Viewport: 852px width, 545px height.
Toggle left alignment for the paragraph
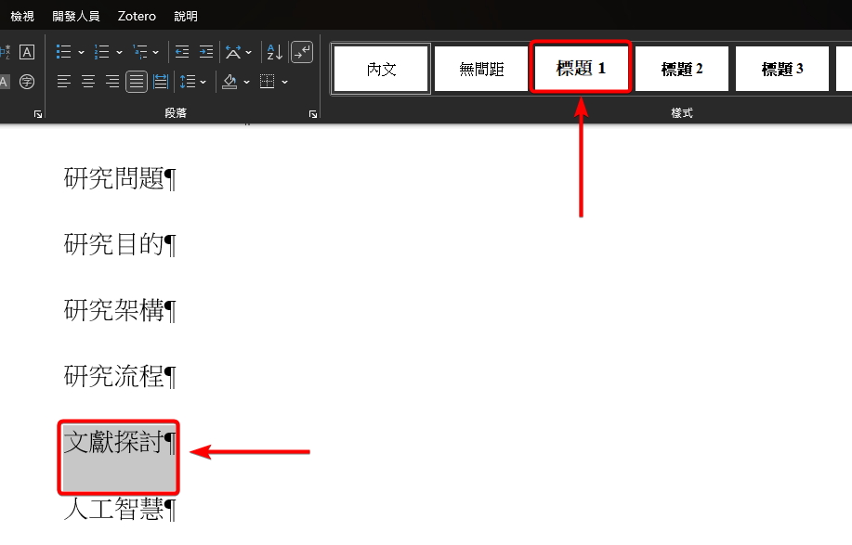click(x=64, y=82)
